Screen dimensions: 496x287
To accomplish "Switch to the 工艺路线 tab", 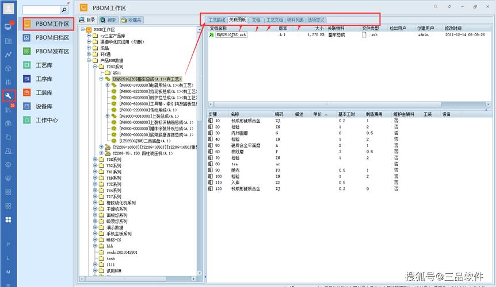I will 217,20.
